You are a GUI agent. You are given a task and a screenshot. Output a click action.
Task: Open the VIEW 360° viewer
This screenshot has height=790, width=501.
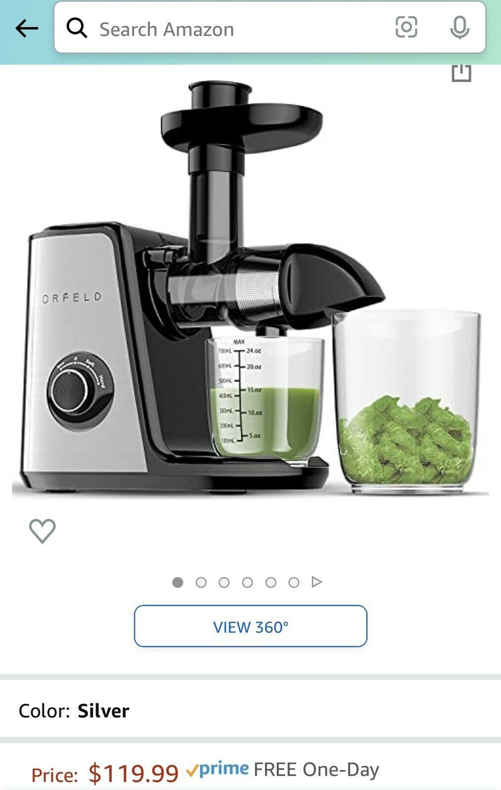pos(250,626)
